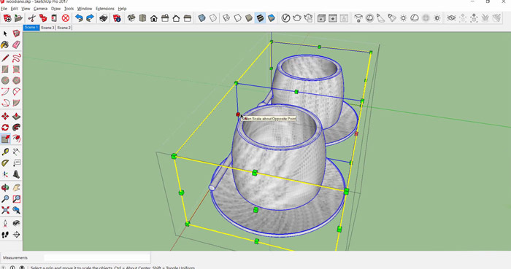Click the Zoom Extents tool
This screenshot has width=511, height=269.
[5, 210]
